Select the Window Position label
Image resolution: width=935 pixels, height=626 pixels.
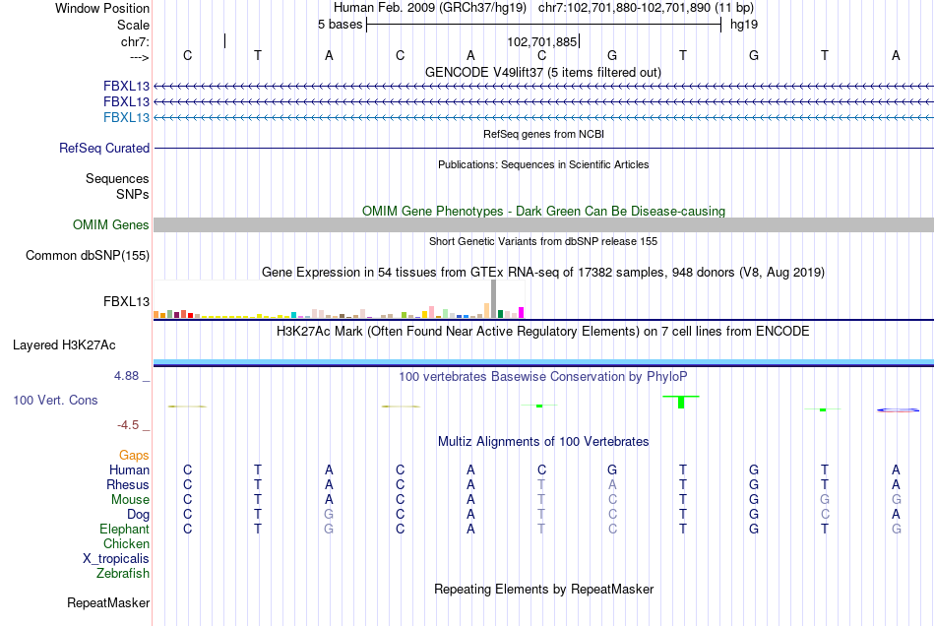click(x=102, y=8)
